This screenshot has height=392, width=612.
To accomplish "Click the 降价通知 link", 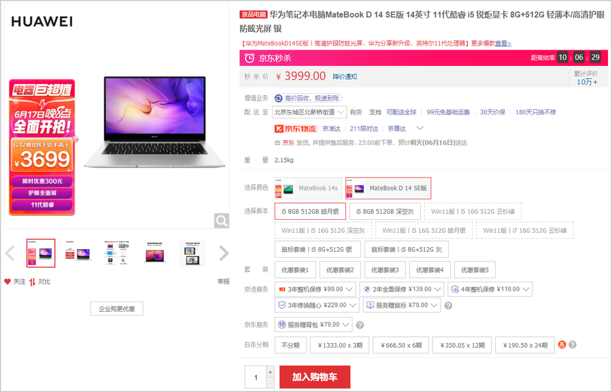I will point(345,76).
